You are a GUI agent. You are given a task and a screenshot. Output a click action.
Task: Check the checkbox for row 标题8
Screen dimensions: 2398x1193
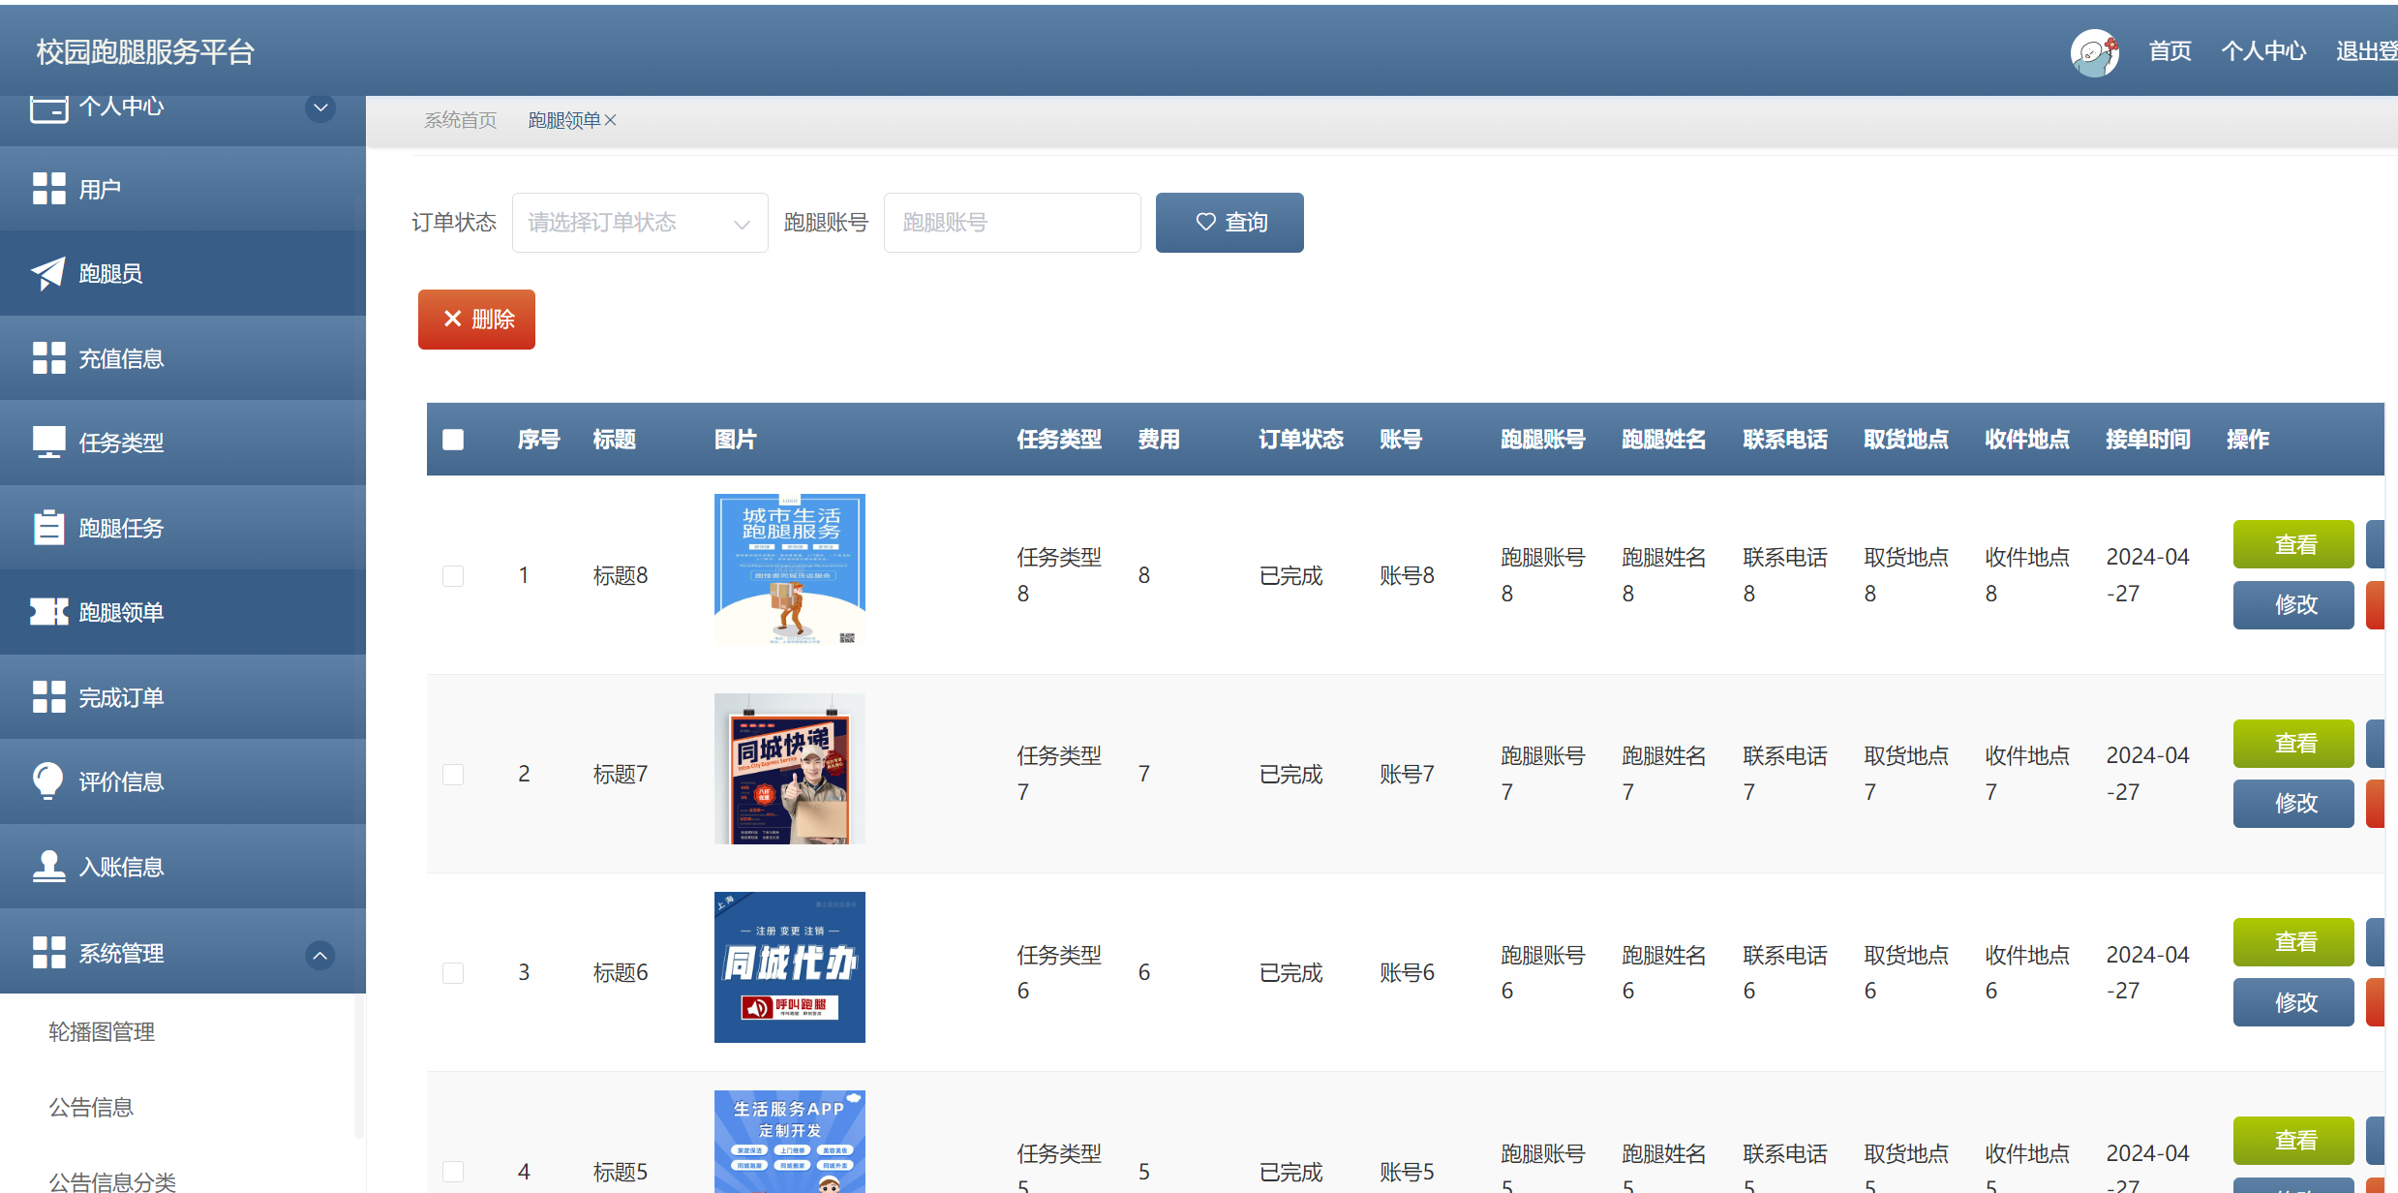tap(453, 576)
